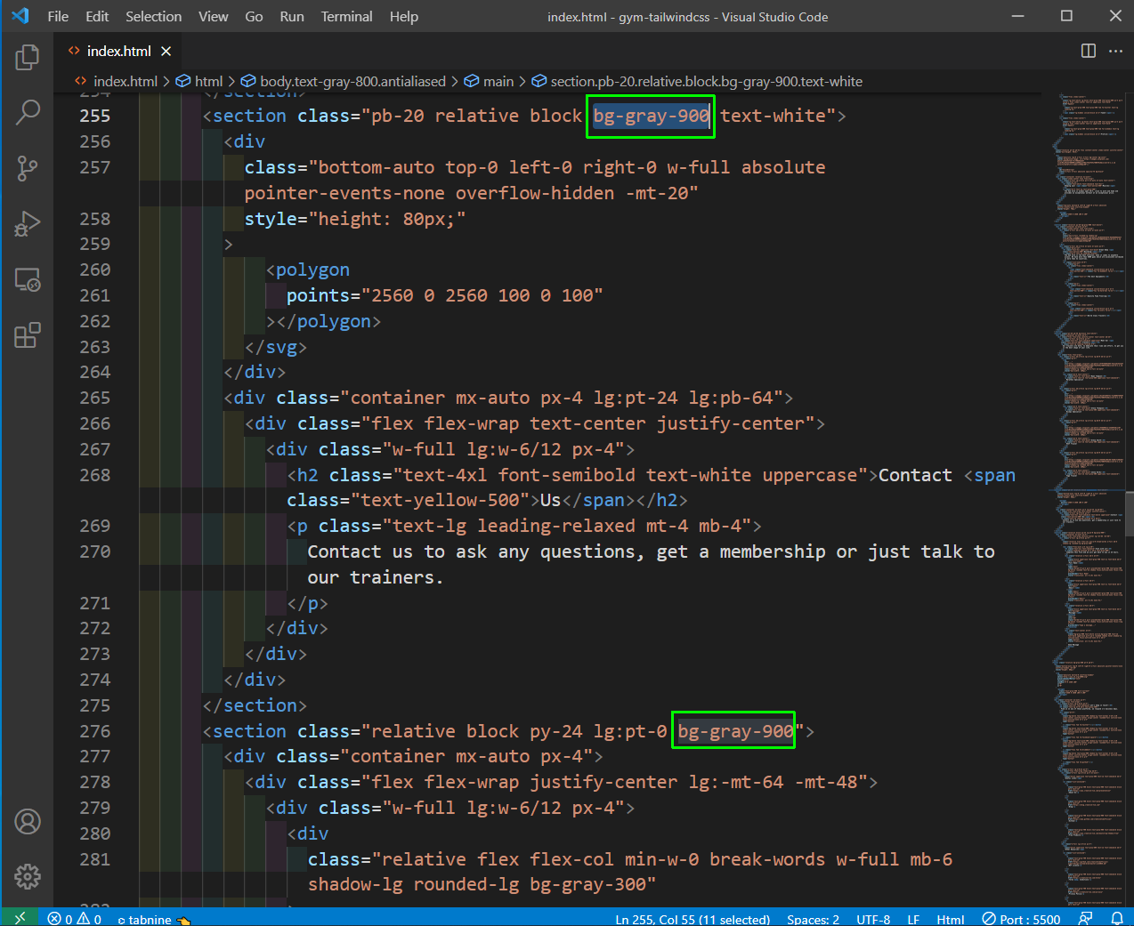Click selected bg-gray-900 on line 255
Screen dimensions: 1134x926
click(651, 116)
